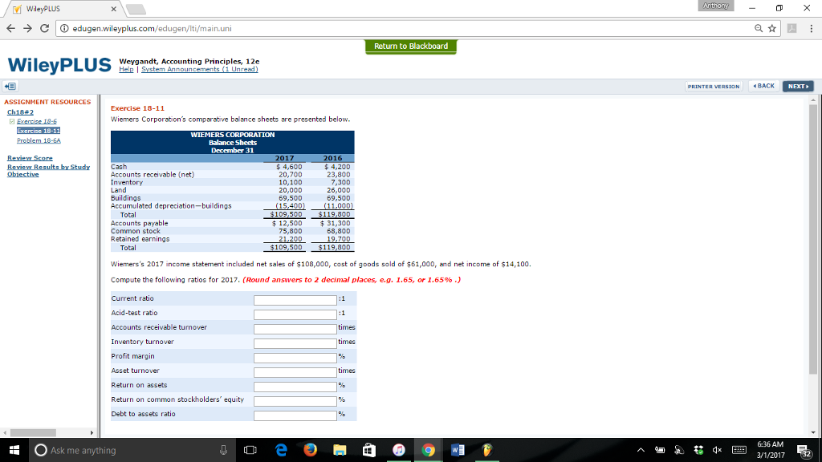The height and width of the screenshot is (462, 822).
Task: Click the sidebar horizontal scrollbar thumb
Action: pyautogui.click(x=33, y=432)
